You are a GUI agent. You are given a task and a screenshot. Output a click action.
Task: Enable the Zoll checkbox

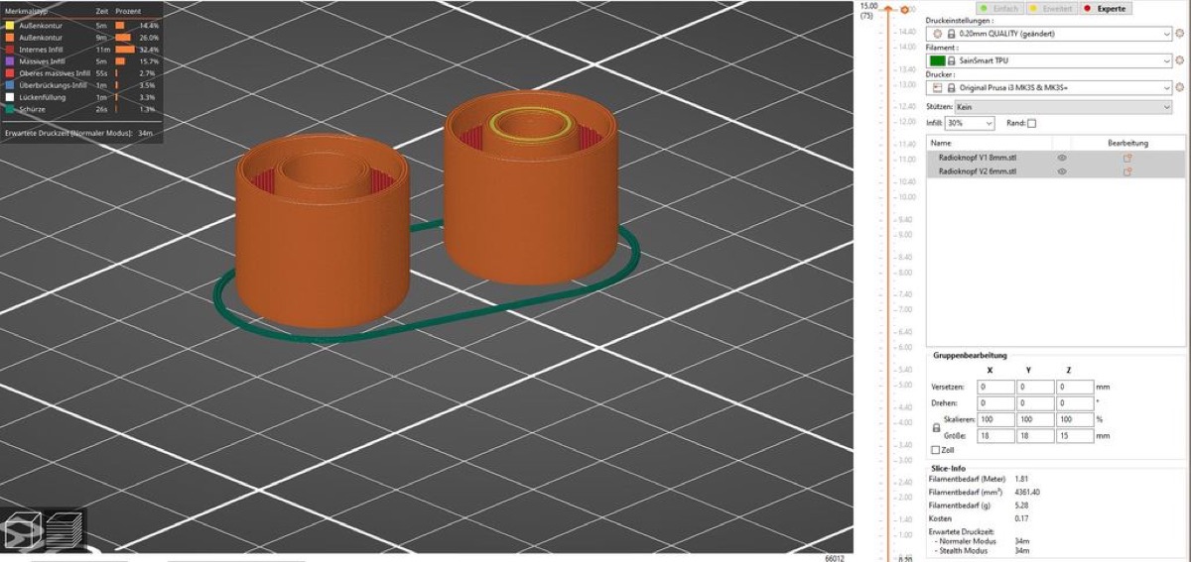pyautogui.click(x=936, y=450)
